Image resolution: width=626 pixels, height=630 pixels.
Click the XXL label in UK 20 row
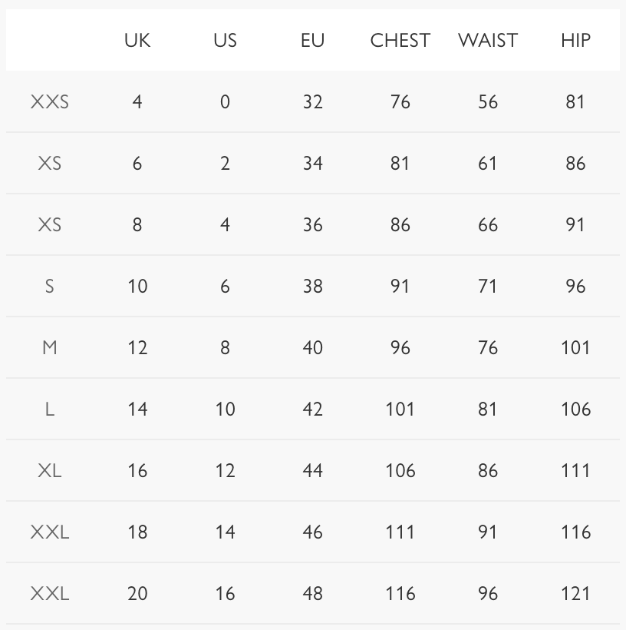click(50, 593)
